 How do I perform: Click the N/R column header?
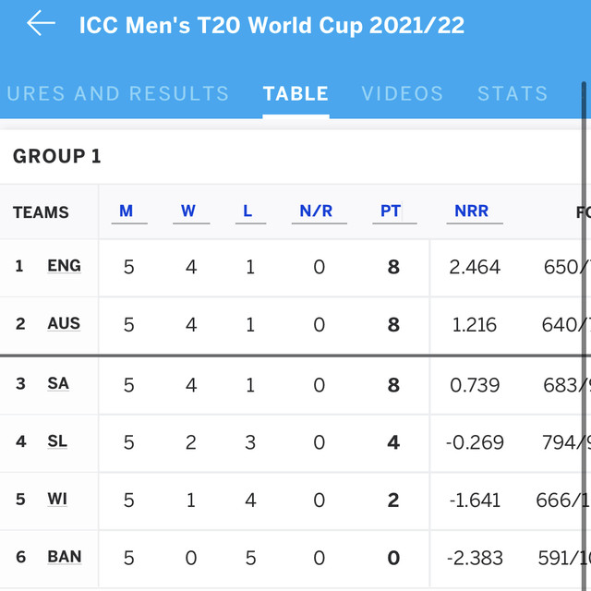[x=316, y=211]
